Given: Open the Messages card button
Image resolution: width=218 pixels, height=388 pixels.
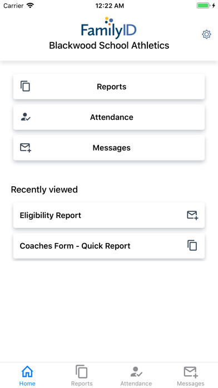Looking at the screenshot, I should pos(109,148).
